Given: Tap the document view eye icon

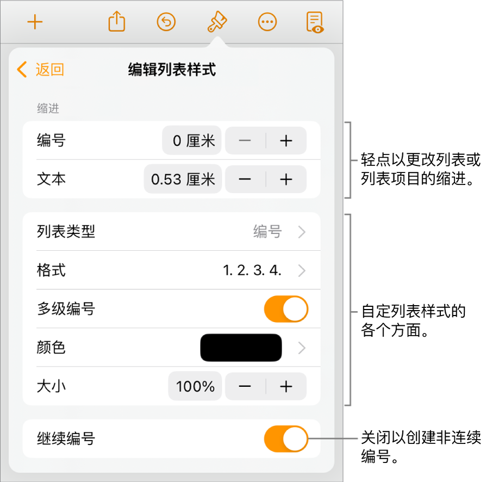Looking at the screenshot, I should pos(315,22).
